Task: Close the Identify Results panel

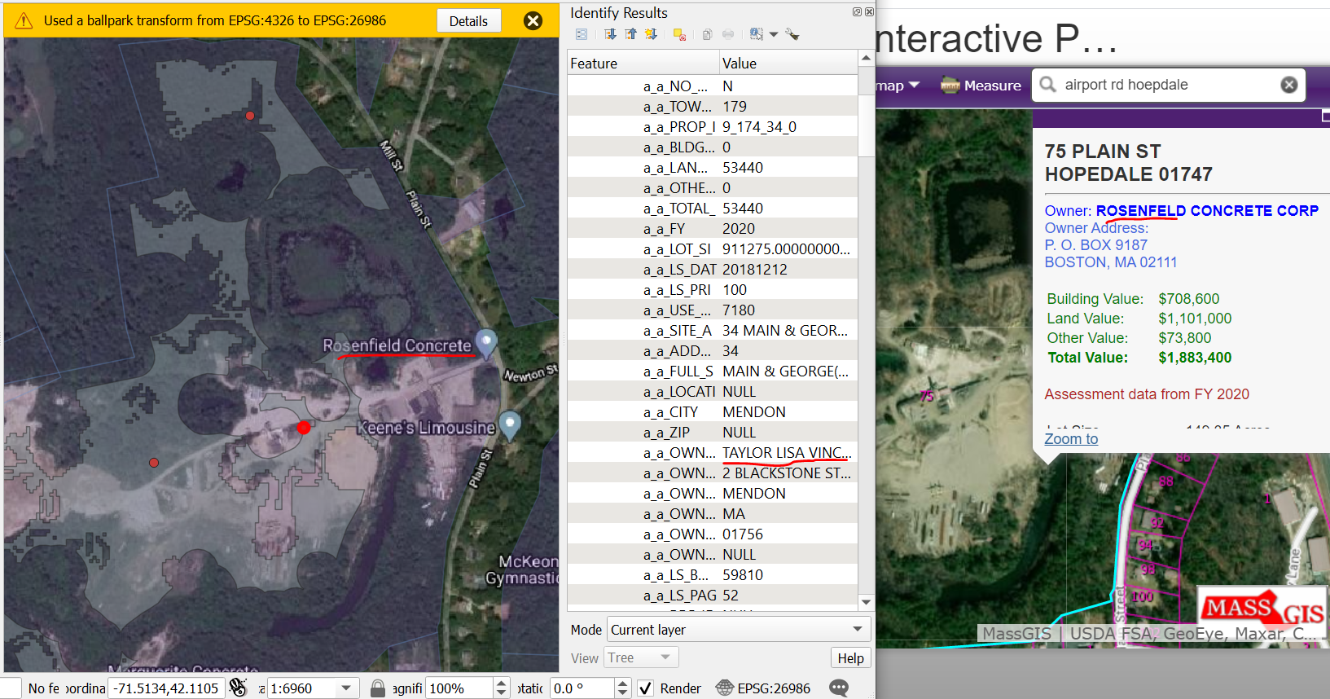Action: click(x=869, y=11)
